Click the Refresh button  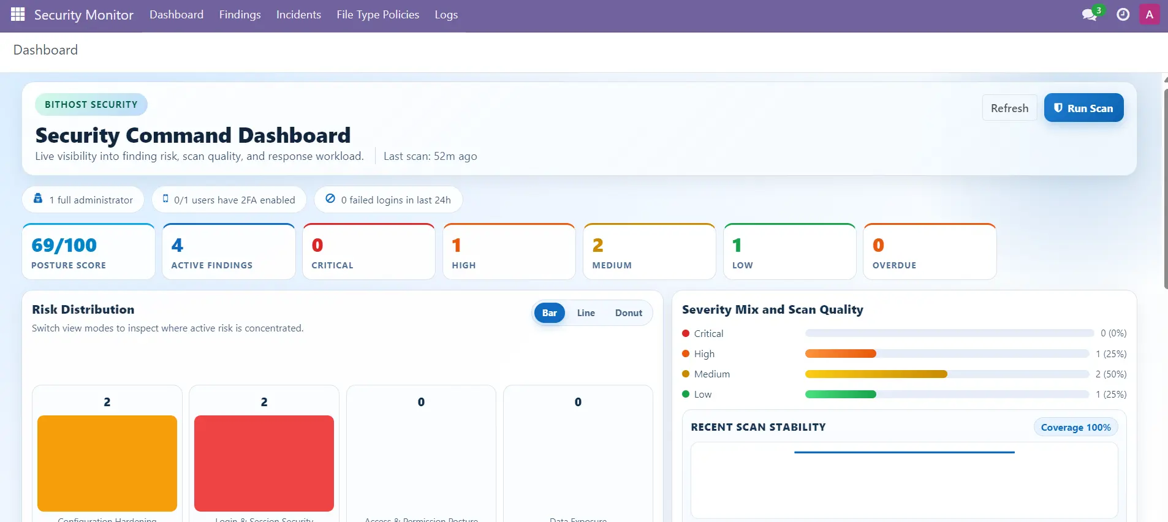coord(1009,108)
